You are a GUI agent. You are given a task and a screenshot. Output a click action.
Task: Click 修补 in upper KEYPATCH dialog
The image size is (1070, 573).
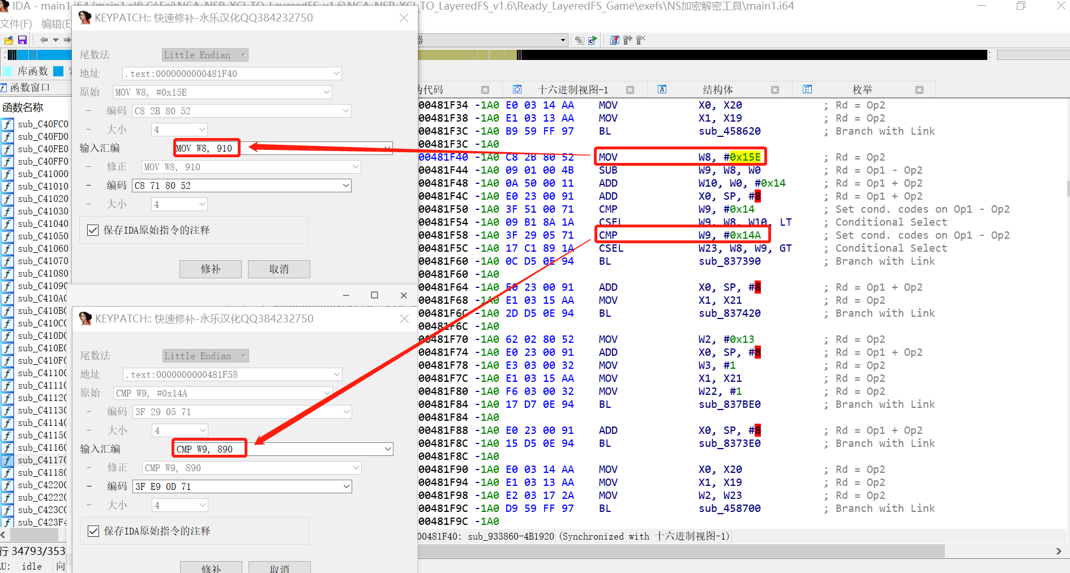click(211, 269)
